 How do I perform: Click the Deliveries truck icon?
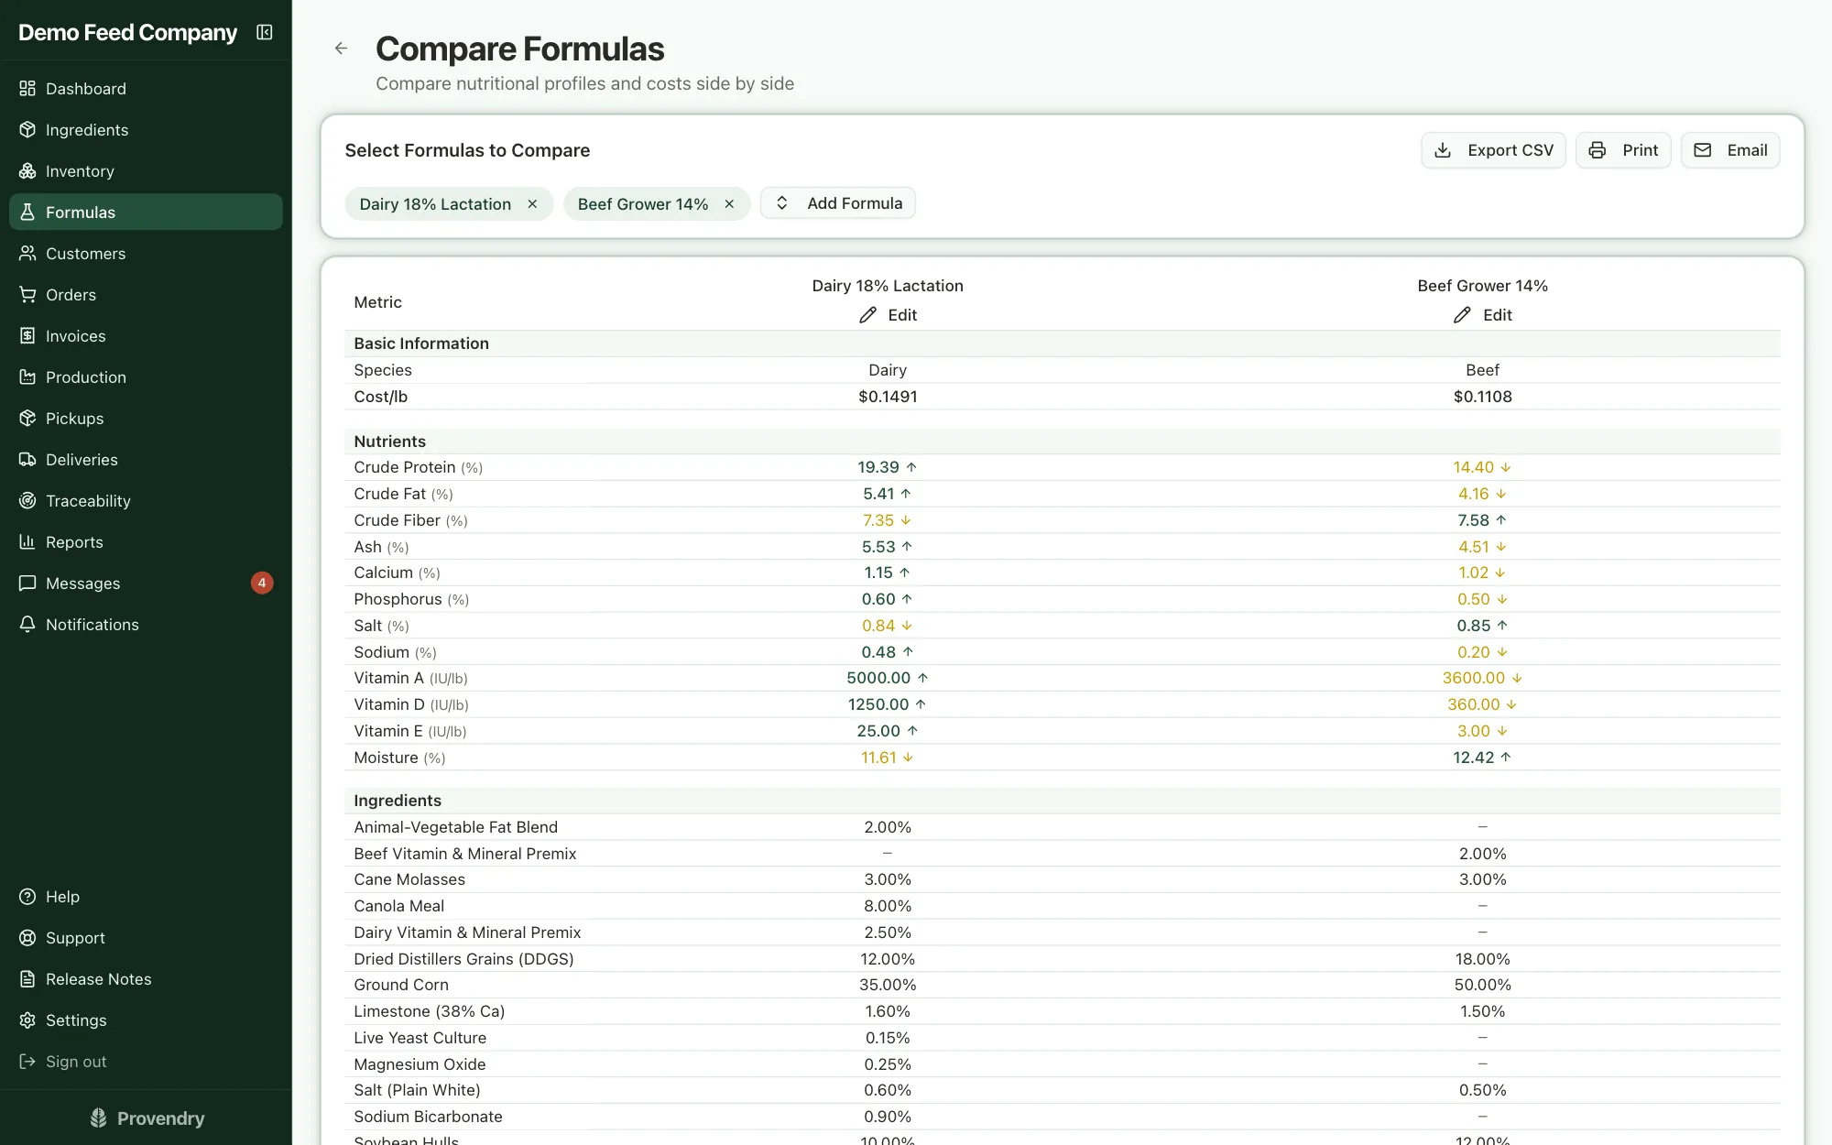27,459
